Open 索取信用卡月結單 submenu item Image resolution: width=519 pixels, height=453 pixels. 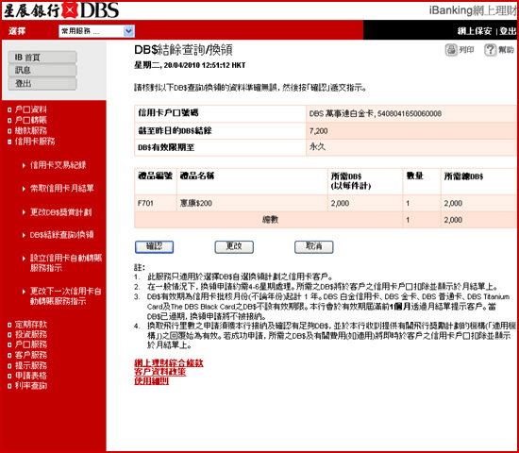click(x=62, y=189)
